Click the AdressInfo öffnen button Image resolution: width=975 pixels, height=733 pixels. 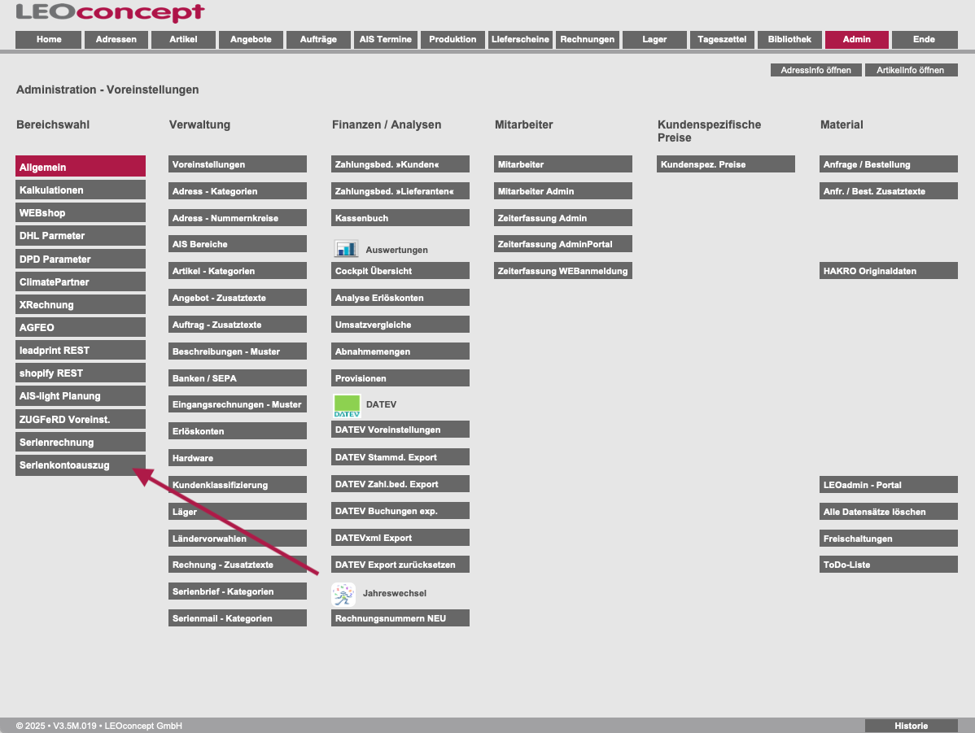tap(815, 70)
